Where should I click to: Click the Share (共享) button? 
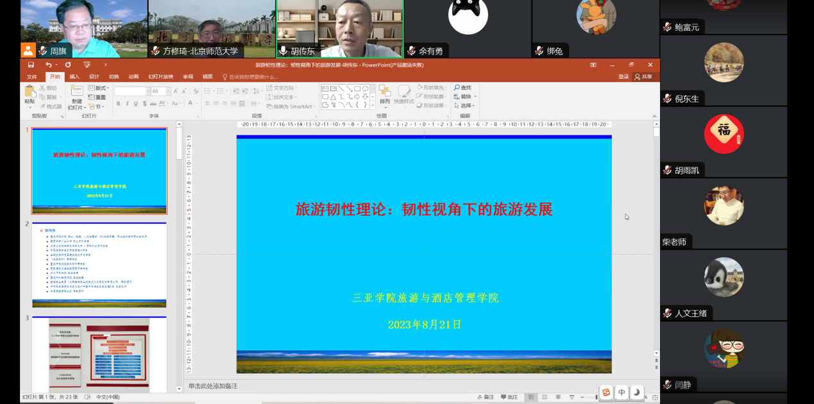pyautogui.click(x=643, y=77)
